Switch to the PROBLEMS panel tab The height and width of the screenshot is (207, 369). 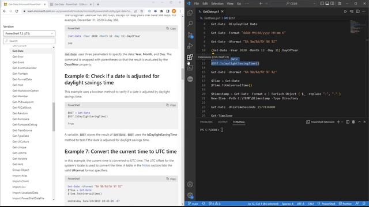click(x=206, y=122)
